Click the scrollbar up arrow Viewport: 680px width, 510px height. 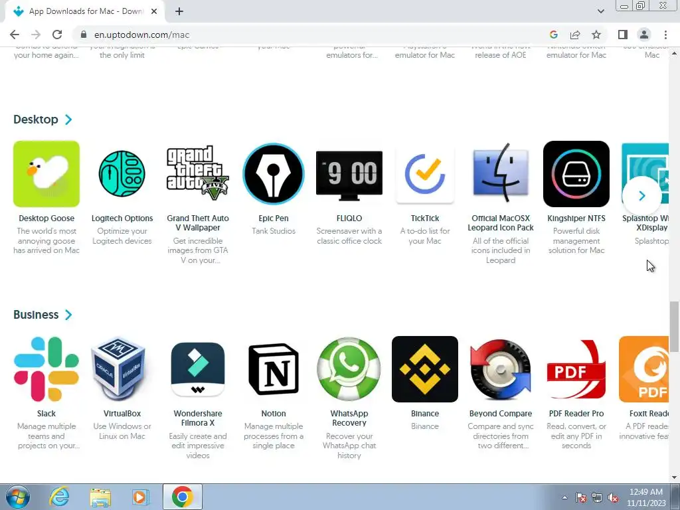point(674,52)
